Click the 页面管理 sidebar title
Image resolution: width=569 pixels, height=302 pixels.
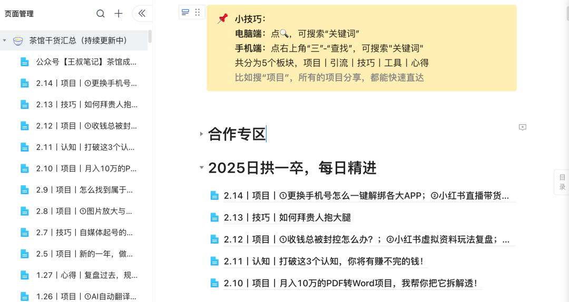point(19,14)
